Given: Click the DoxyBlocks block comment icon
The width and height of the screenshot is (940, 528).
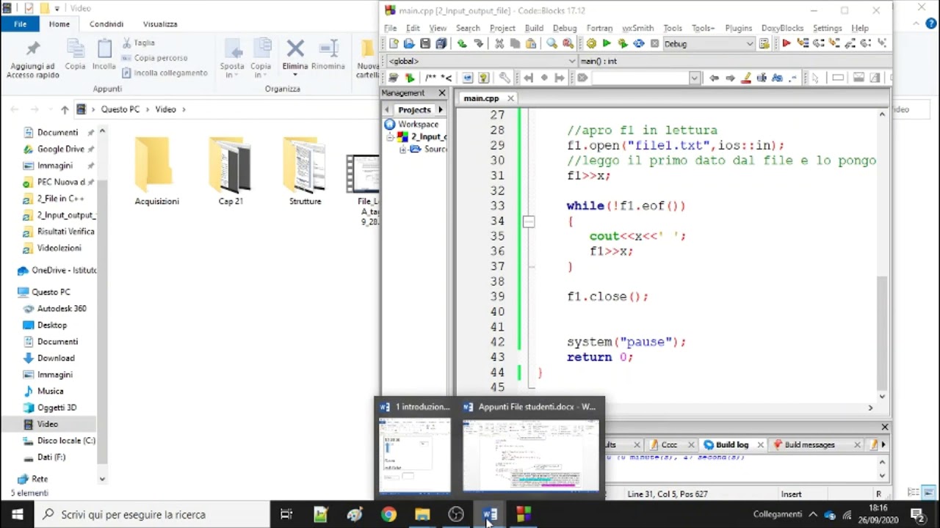Looking at the screenshot, I should 430,78.
